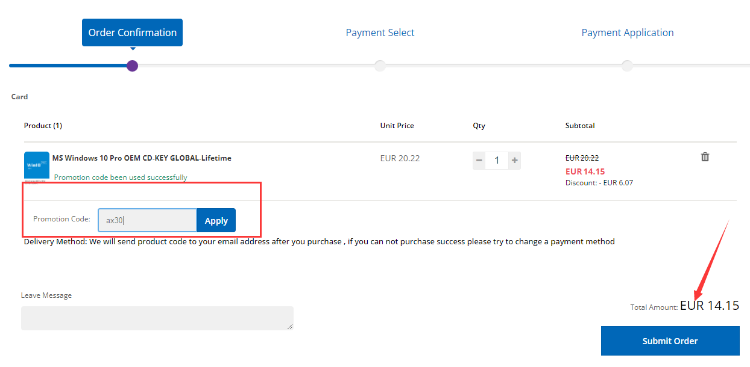
Task: Click the resize handle of the message box
Action: [290, 327]
